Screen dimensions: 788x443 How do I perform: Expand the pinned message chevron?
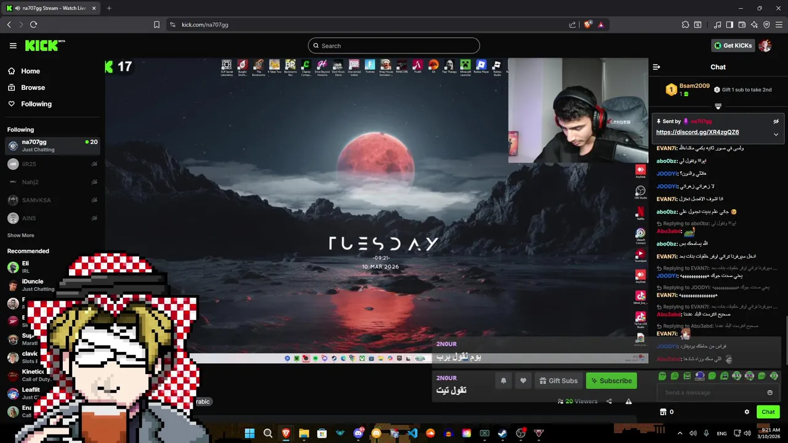[x=776, y=134]
